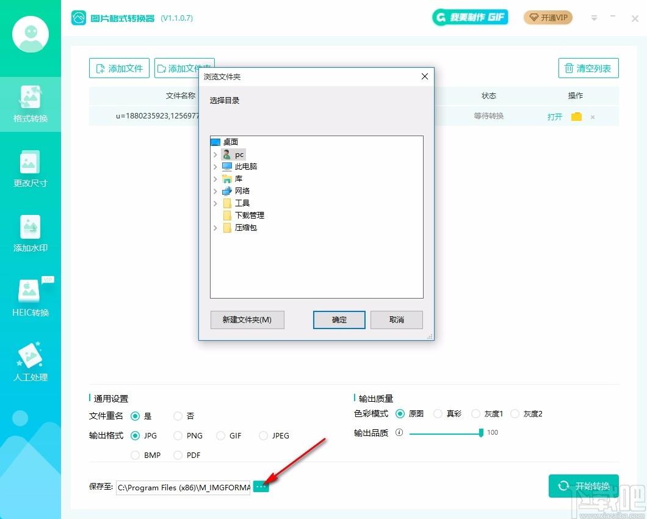Select 真彩 color mode
The height and width of the screenshot is (519, 647).
pyautogui.click(x=438, y=413)
